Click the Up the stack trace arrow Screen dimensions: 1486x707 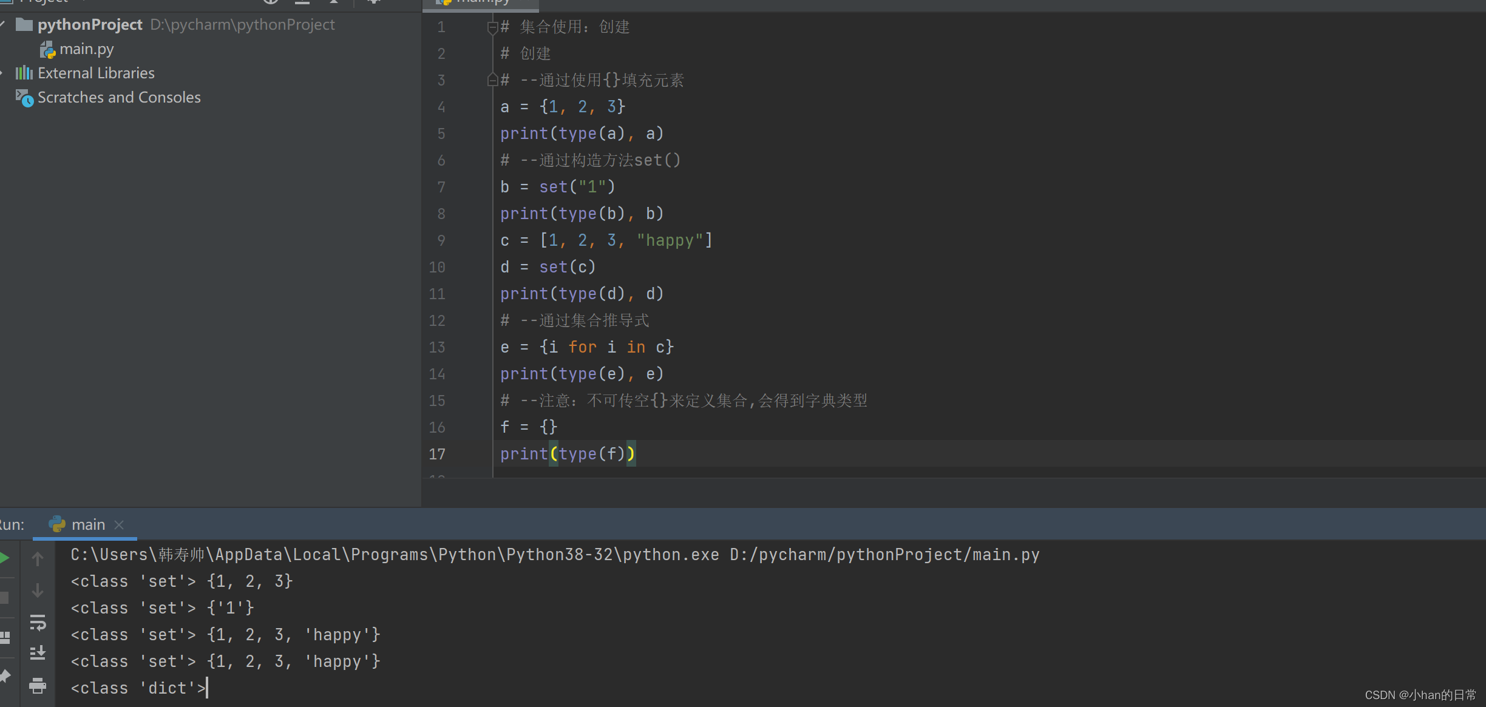tap(38, 558)
